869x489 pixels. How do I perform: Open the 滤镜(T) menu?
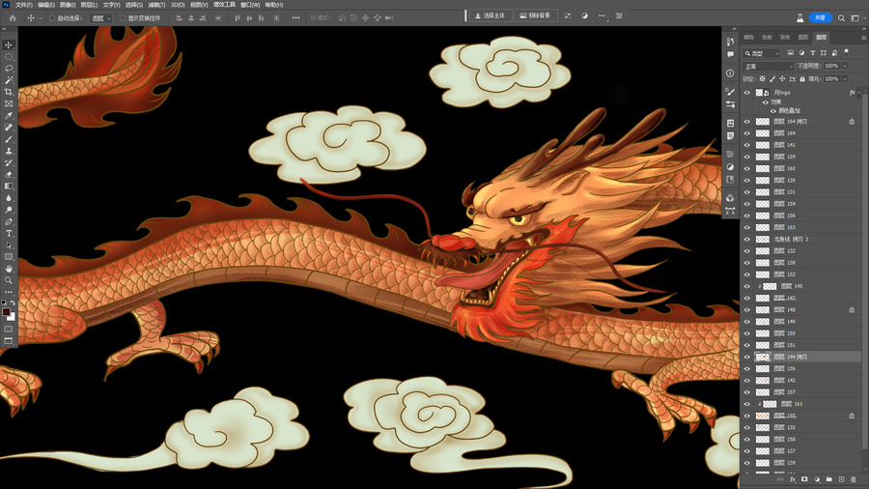pyautogui.click(x=156, y=5)
